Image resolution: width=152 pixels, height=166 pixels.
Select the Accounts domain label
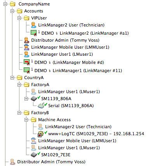33,11
